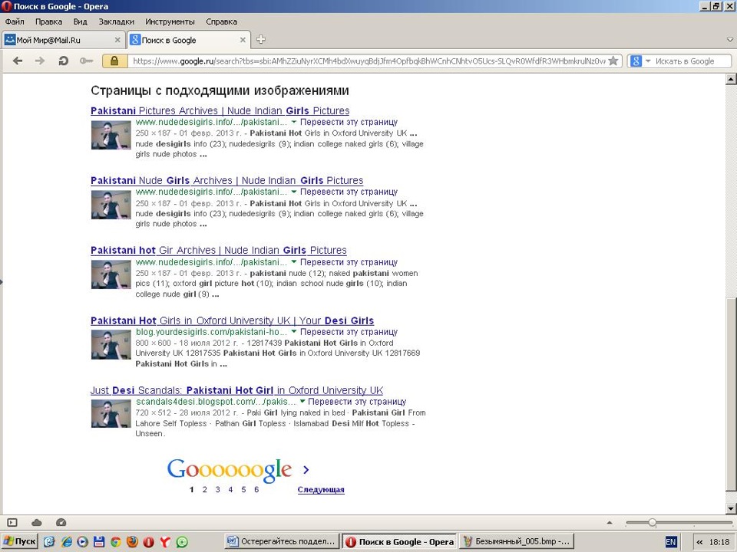The height and width of the screenshot is (552, 737).
Task: Go back to the previous page
Action: (x=18, y=61)
